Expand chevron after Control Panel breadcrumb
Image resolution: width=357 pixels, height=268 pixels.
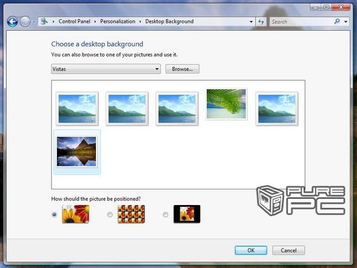(95, 22)
